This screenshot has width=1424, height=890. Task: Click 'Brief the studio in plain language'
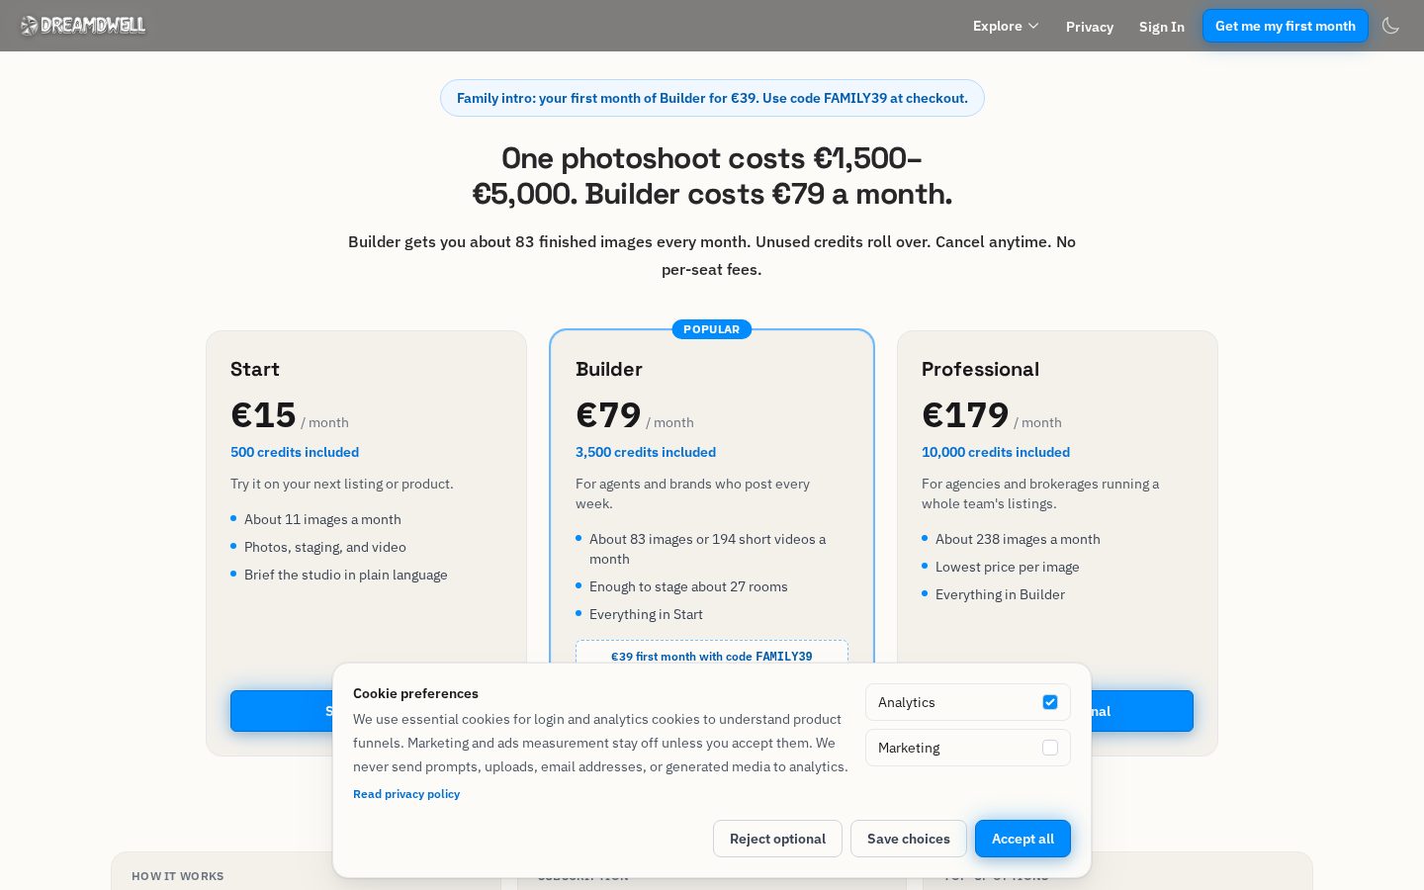pos(346,575)
